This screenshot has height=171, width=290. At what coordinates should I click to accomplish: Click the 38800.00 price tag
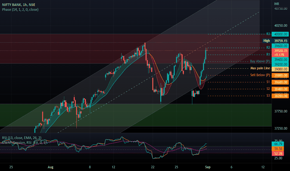pyautogui.click(x=281, y=75)
